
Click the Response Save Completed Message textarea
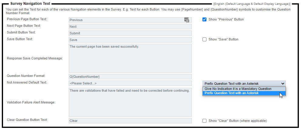click(130, 58)
